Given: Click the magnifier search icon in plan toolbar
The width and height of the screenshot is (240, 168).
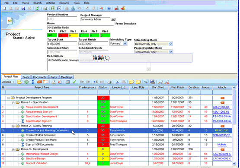Looking at the screenshot, I should pyautogui.click(x=160, y=82).
